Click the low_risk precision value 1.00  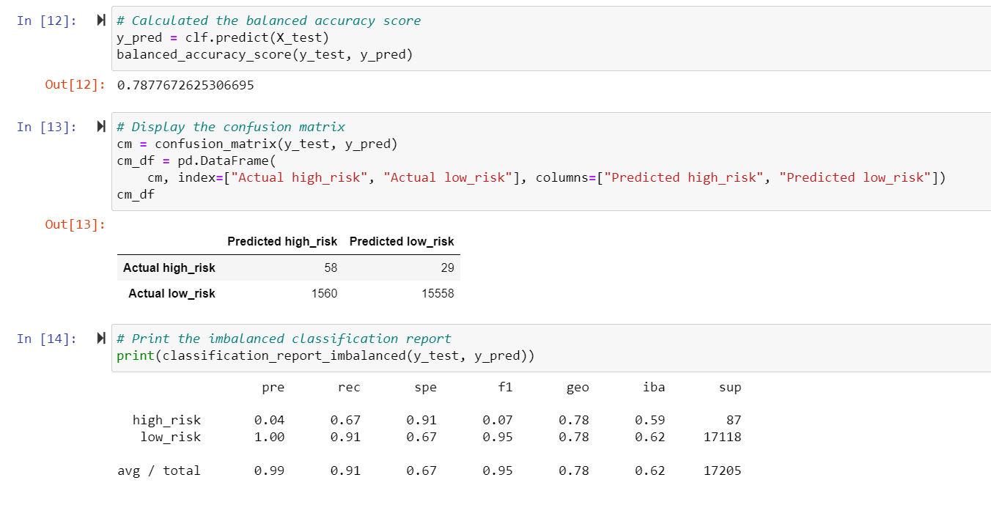pos(270,437)
